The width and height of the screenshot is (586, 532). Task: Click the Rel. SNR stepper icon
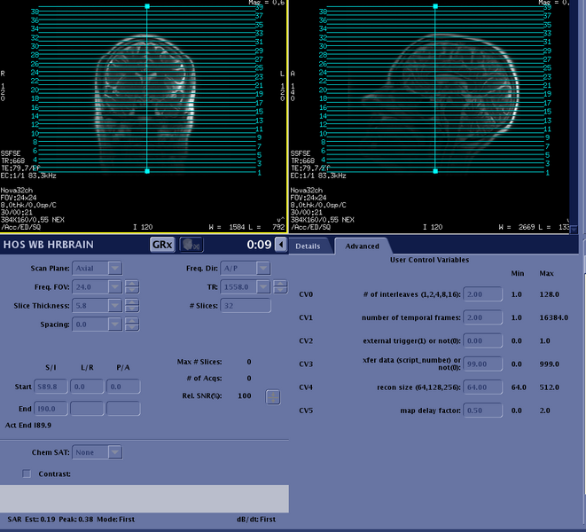(x=273, y=396)
